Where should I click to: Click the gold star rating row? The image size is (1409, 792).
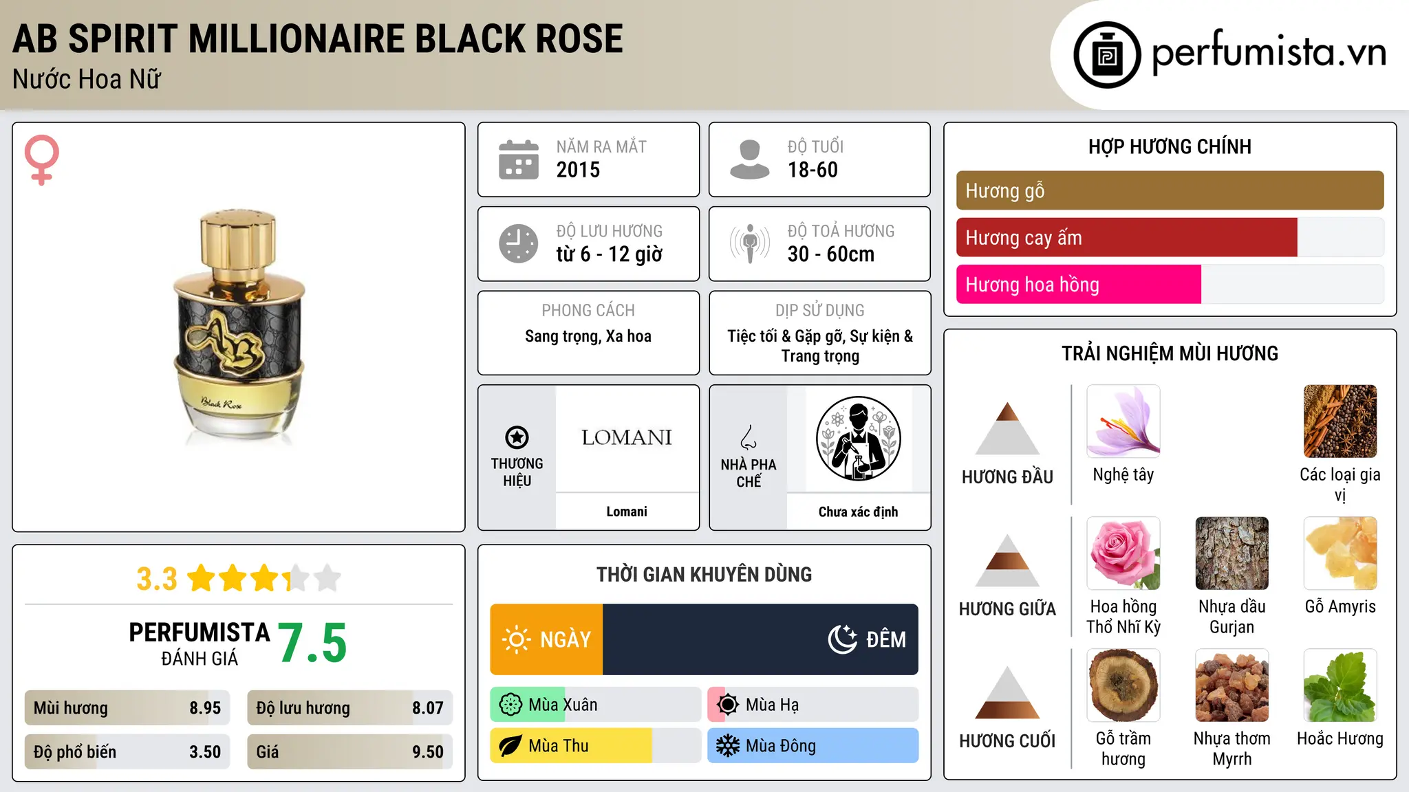coord(264,578)
